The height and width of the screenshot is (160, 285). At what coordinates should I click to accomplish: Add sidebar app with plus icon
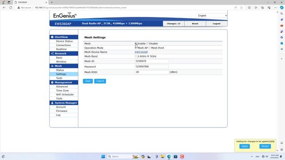click(x=282, y=59)
